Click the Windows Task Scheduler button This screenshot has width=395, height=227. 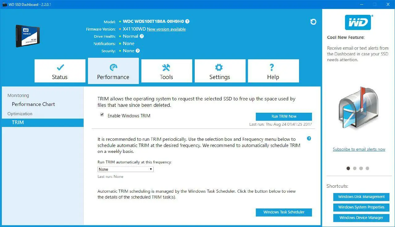point(284,212)
